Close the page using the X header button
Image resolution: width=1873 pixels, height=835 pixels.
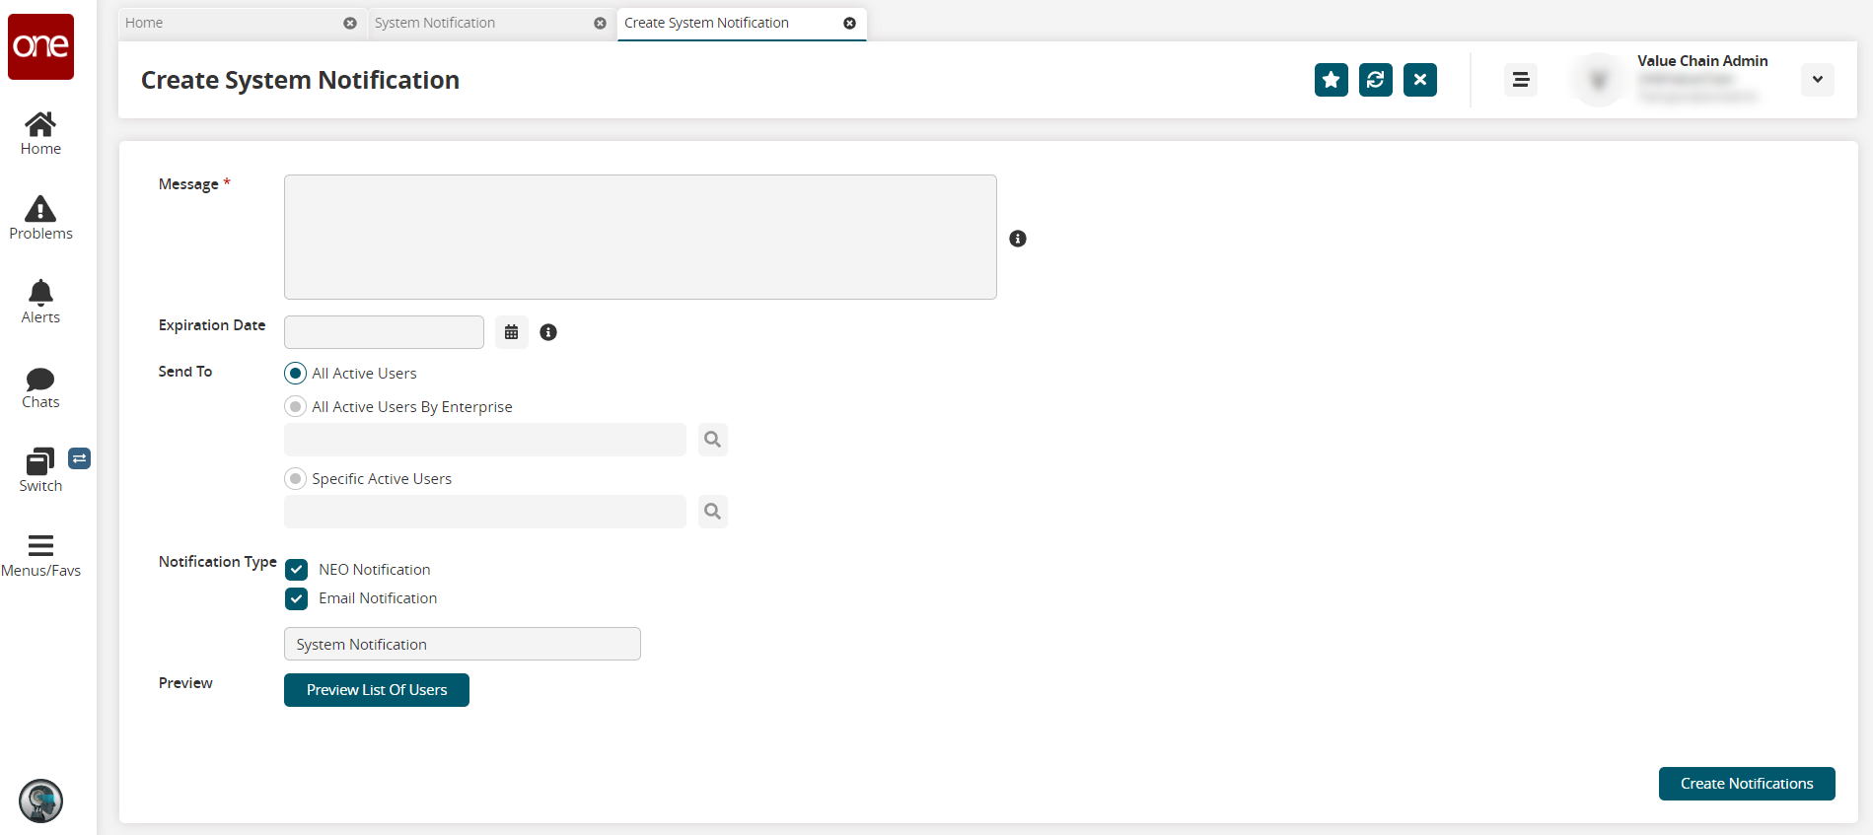click(1420, 80)
